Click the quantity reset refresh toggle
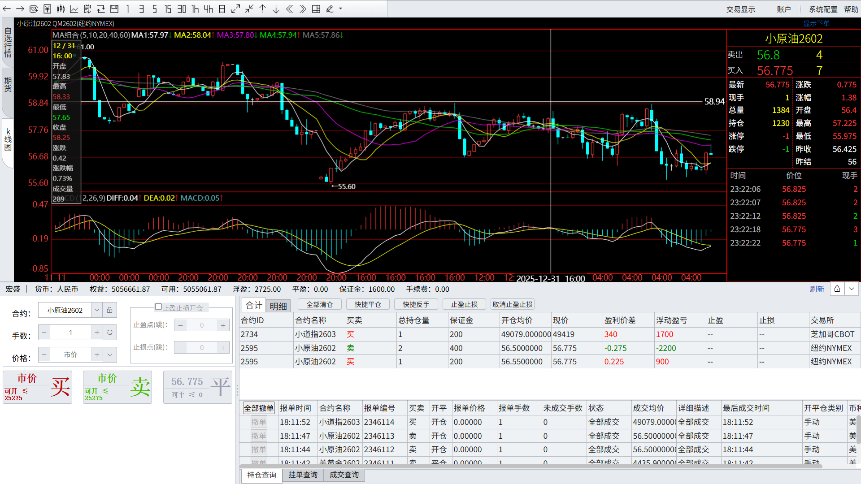The width and height of the screenshot is (861, 484). coord(109,333)
